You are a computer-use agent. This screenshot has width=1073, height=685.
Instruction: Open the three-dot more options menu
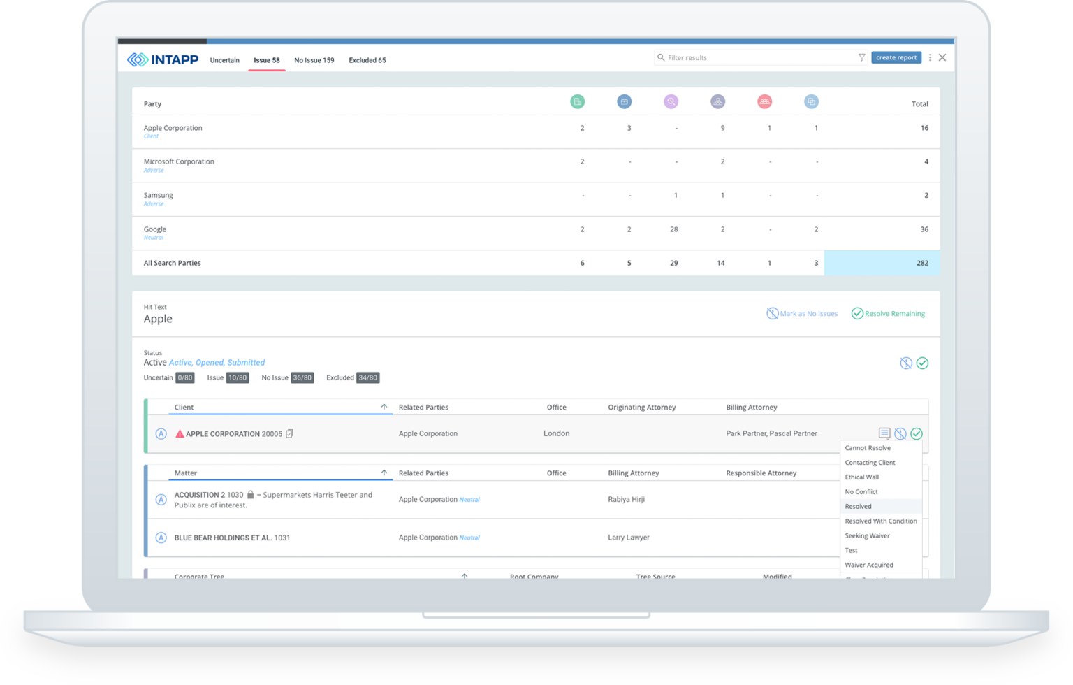click(x=930, y=58)
